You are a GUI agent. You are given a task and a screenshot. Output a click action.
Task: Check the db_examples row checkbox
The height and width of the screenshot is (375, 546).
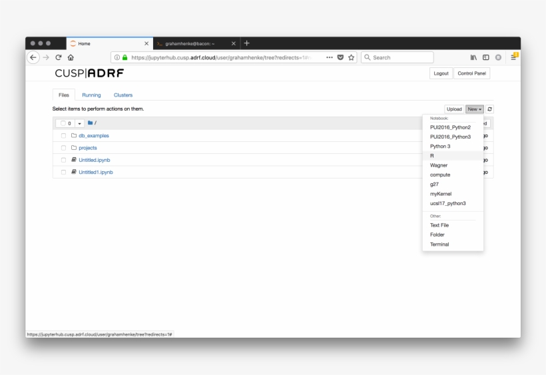coord(63,136)
